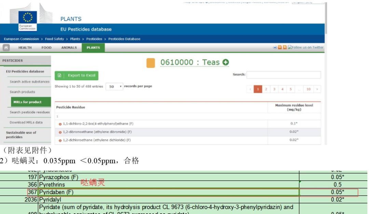Click the Excel sheet icon in Export button
Screen dimensions: 369x214
point(59,76)
